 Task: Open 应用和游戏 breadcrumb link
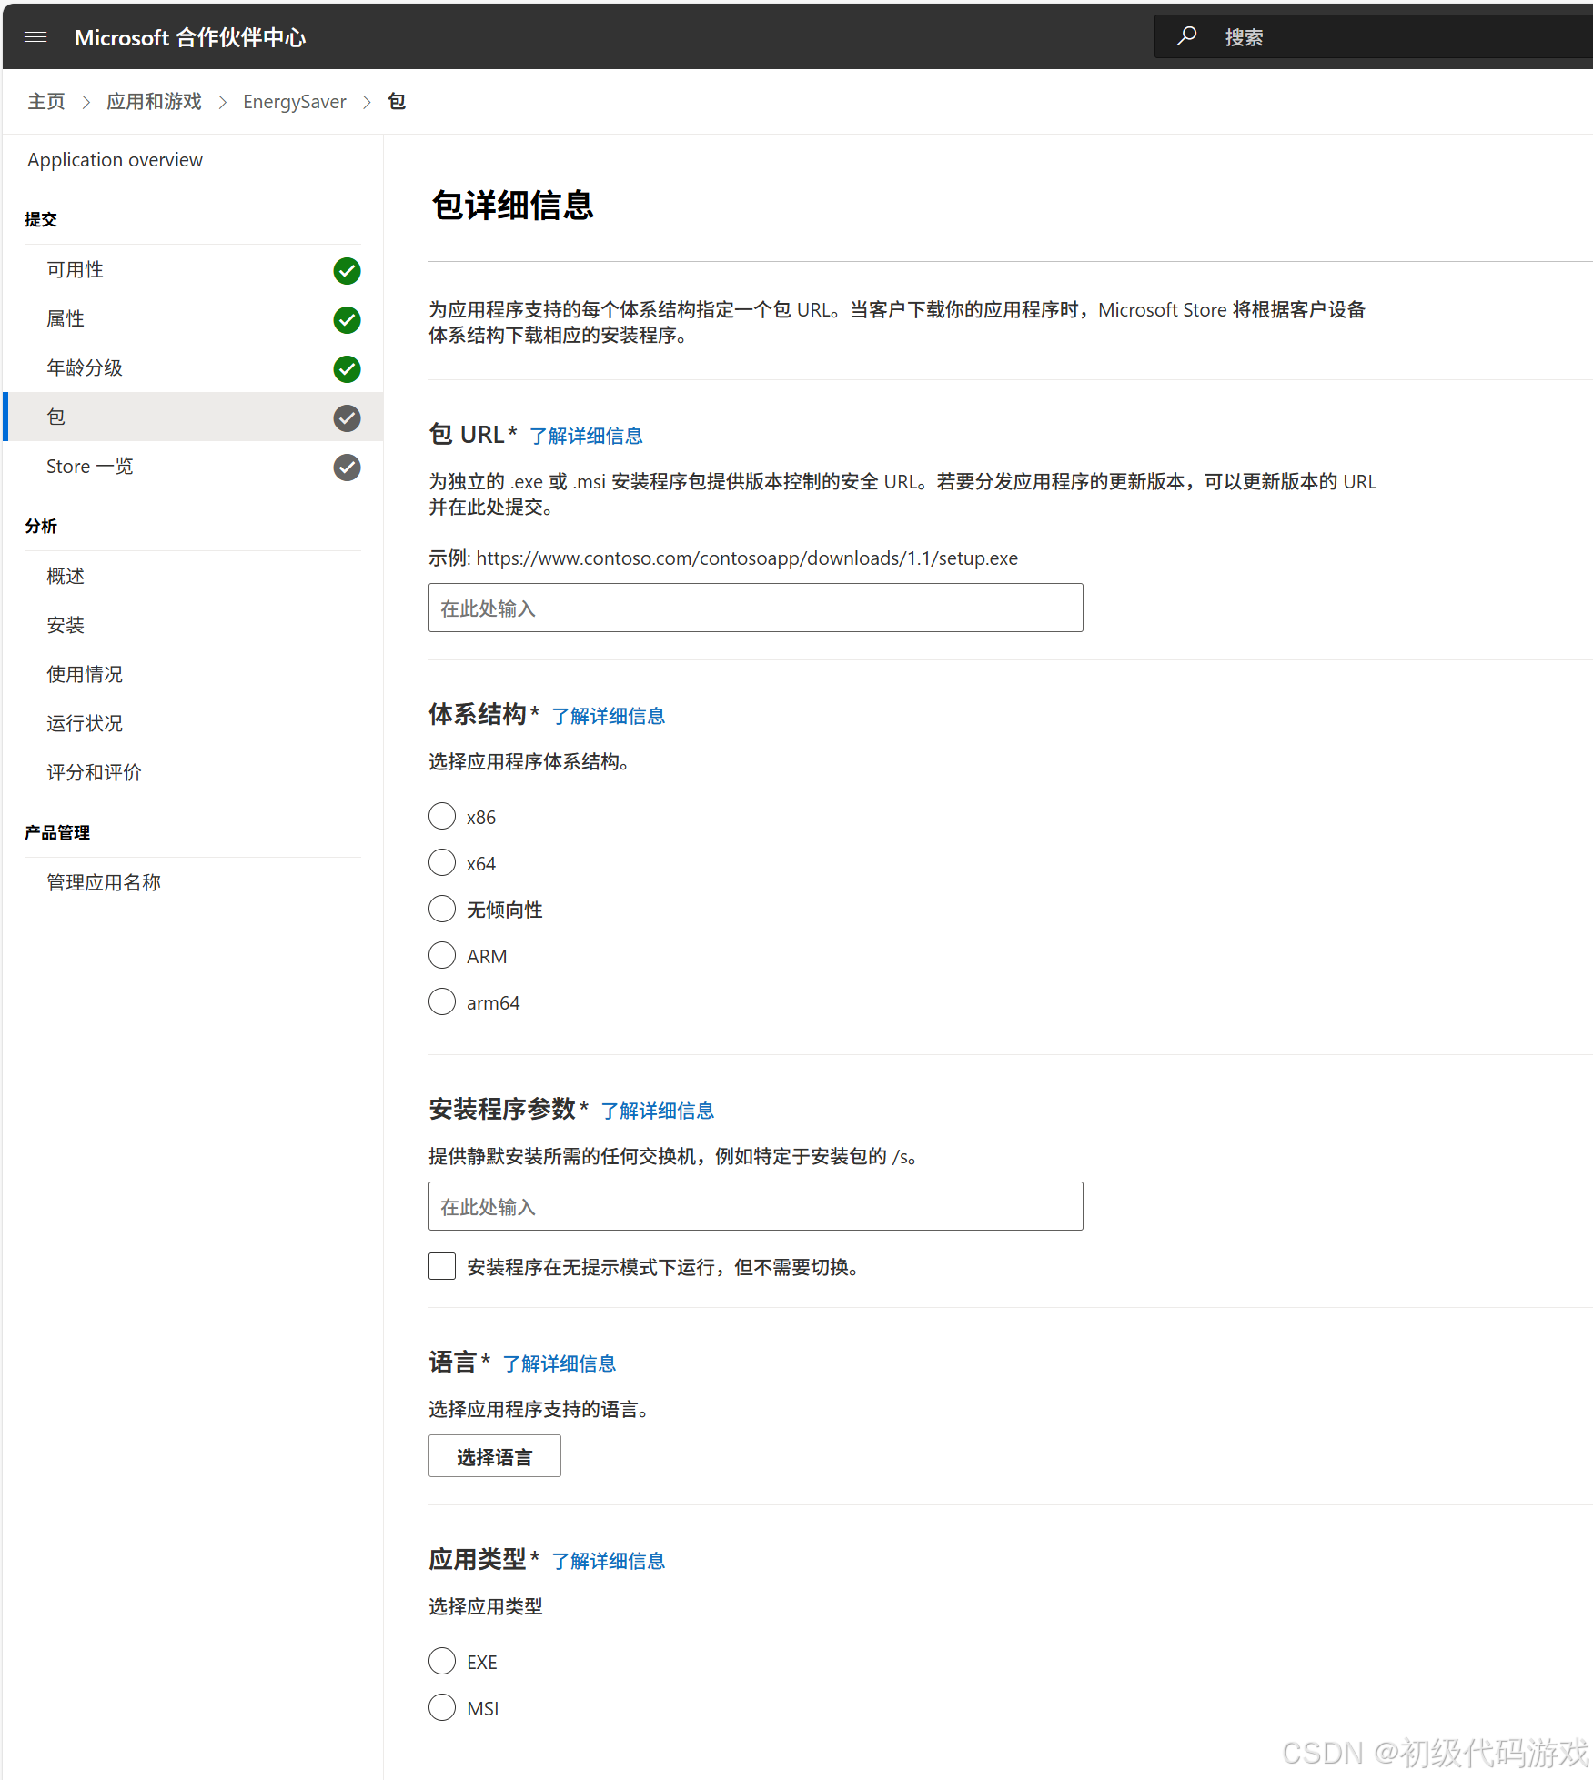[154, 101]
